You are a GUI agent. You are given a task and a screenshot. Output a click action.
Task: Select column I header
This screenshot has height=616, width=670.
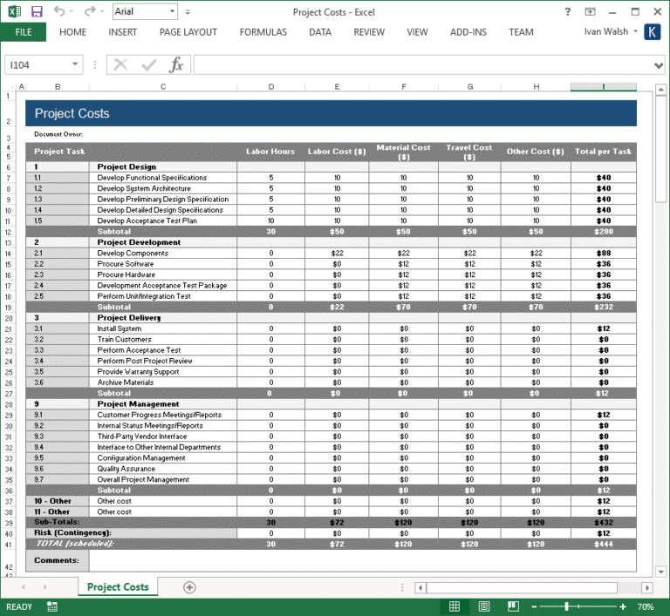(x=604, y=86)
